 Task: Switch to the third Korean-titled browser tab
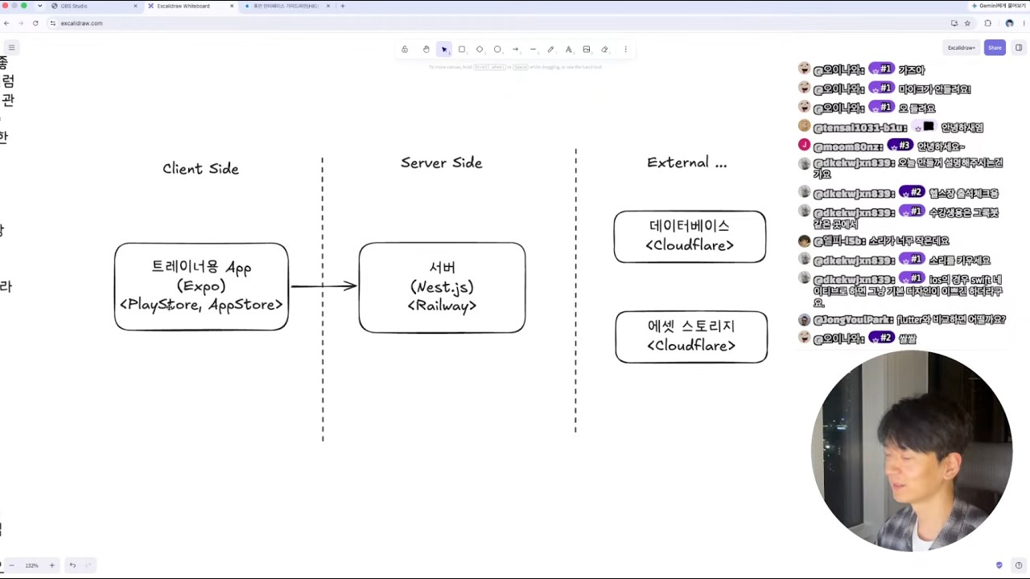(286, 6)
